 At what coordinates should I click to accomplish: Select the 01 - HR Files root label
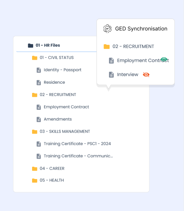pos(48,45)
